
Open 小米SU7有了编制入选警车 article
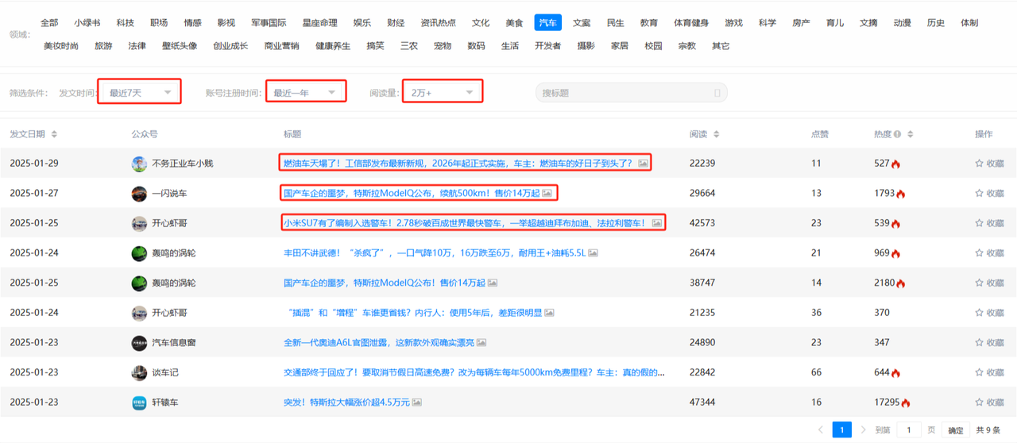(x=466, y=223)
